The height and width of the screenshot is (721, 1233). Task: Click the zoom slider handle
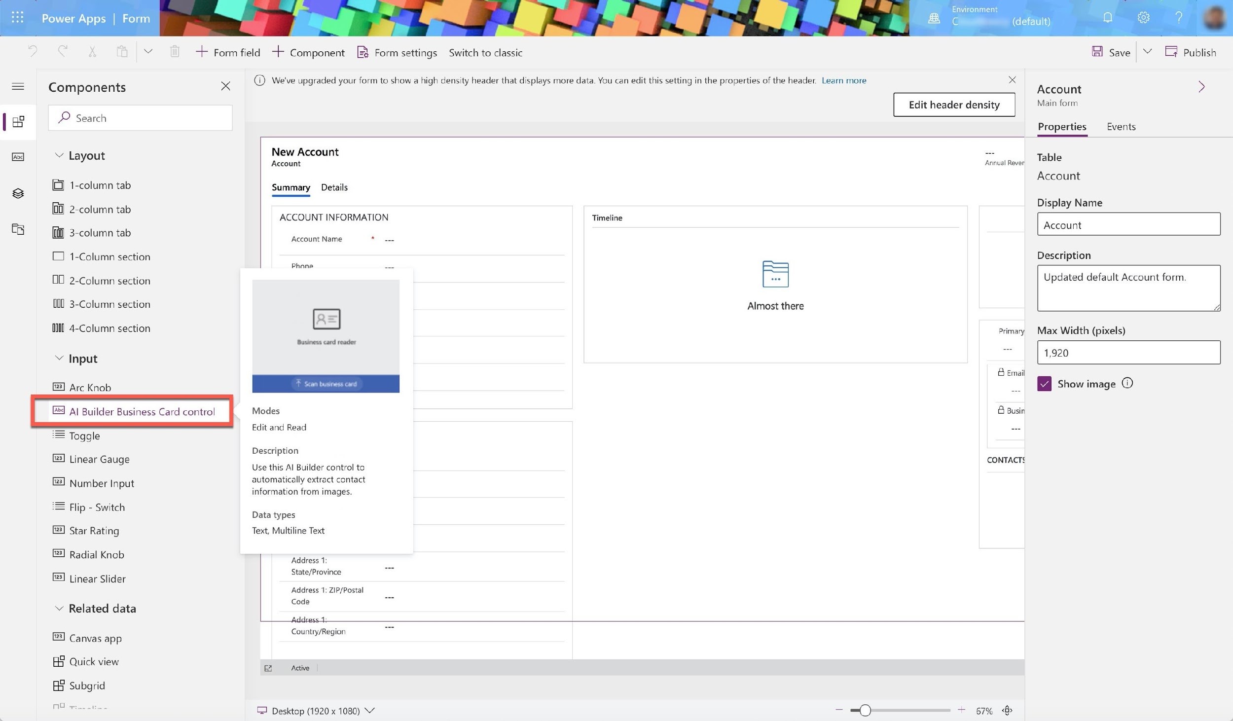[x=865, y=710]
